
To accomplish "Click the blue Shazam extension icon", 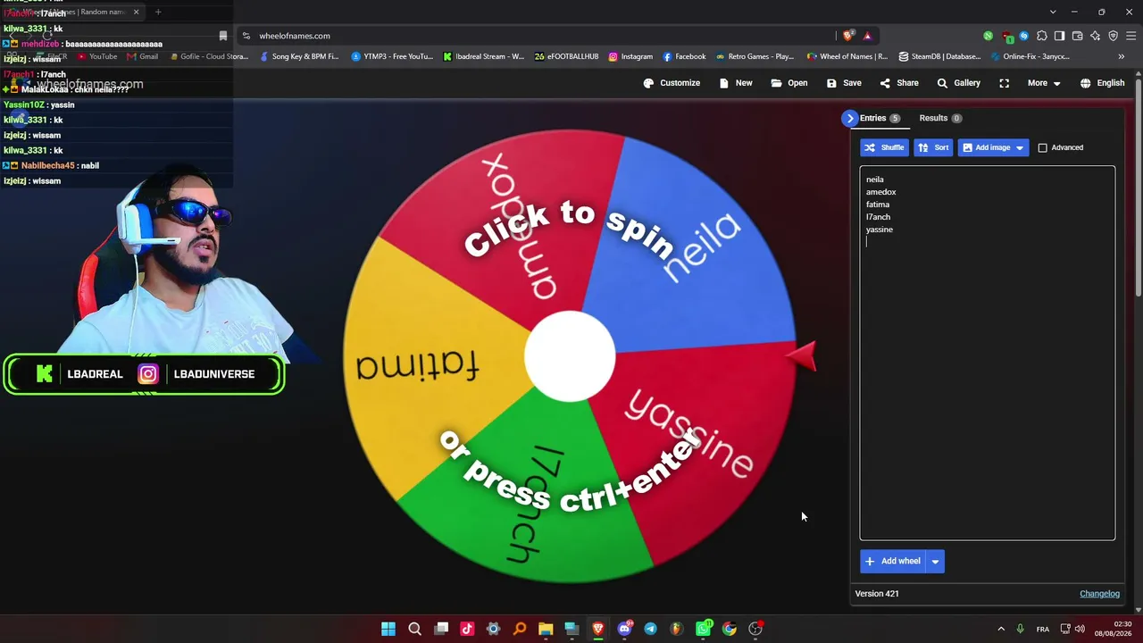I will pyautogui.click(x=1023, y=36).
